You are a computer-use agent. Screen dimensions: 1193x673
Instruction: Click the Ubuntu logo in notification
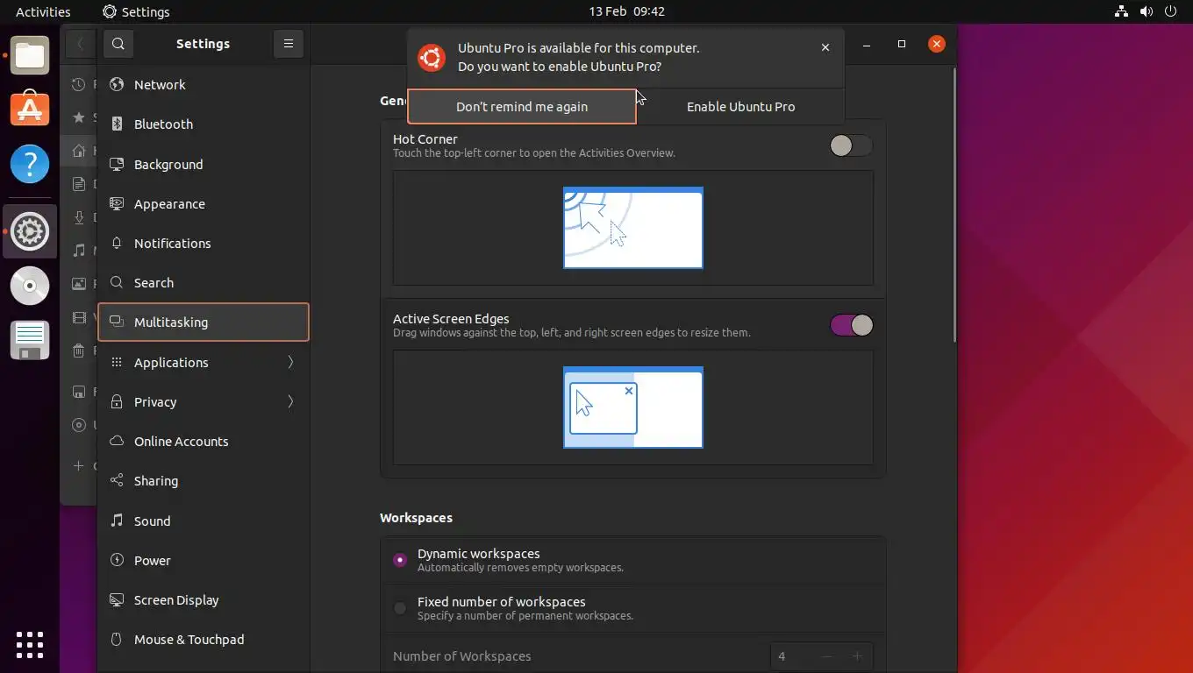click(431, 58)
